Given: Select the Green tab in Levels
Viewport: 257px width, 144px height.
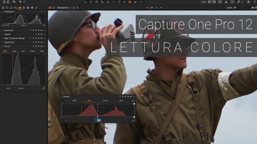Looking at the screenshot, I should tap(105, 100).
